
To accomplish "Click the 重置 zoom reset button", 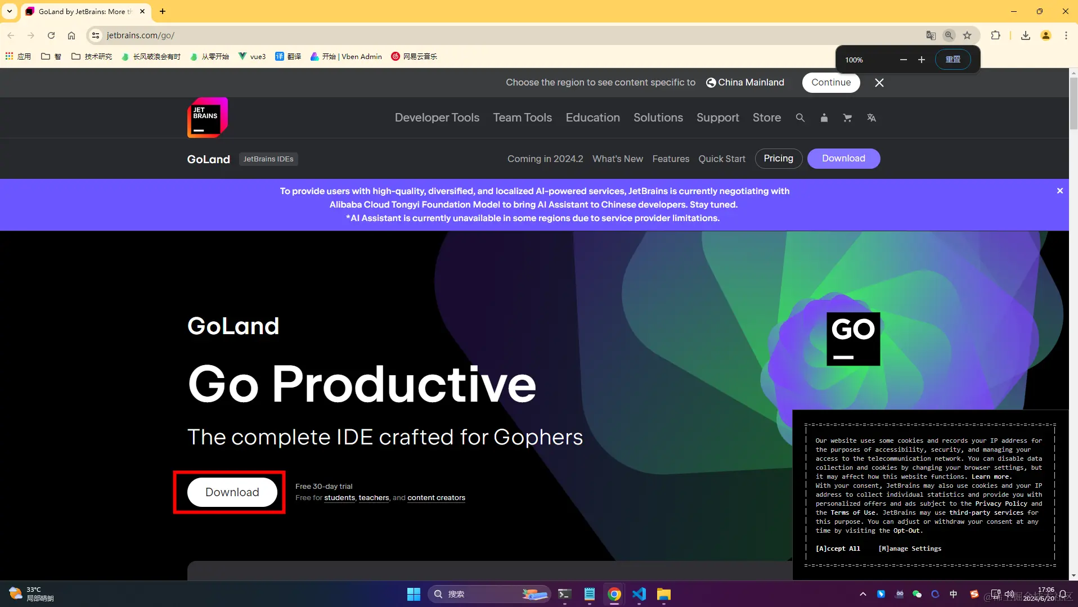I will (953, 60).
